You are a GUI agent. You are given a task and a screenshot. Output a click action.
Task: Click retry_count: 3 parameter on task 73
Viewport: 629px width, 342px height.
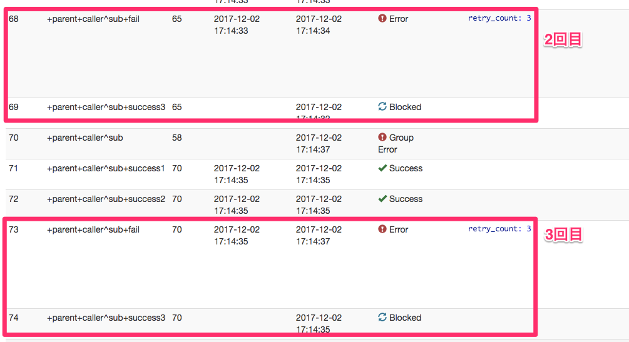coord(499,229)
